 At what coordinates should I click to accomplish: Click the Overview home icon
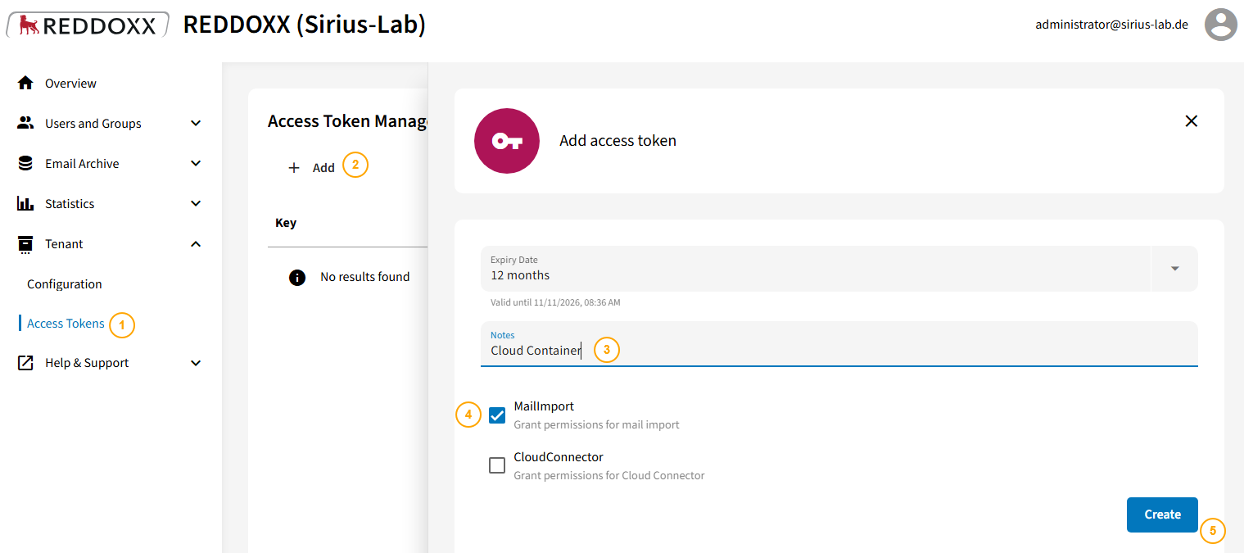[25, 83]
